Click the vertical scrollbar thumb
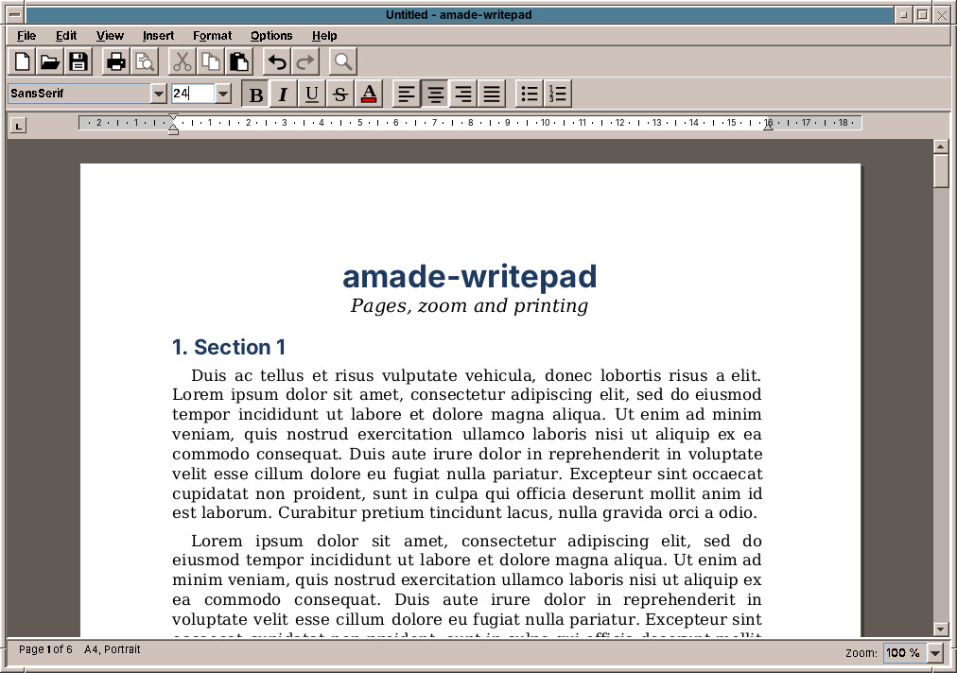Viewport: 957px width, 673px height. 941,171
